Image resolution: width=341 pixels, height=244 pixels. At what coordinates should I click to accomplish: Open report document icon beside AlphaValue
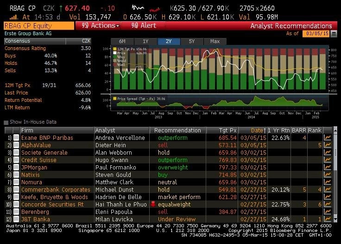tap(16, 145)
